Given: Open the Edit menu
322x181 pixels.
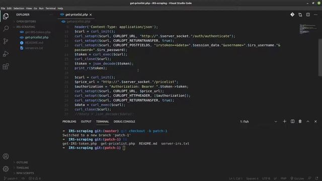Looking at the screenshot, I should coord(9,9).
